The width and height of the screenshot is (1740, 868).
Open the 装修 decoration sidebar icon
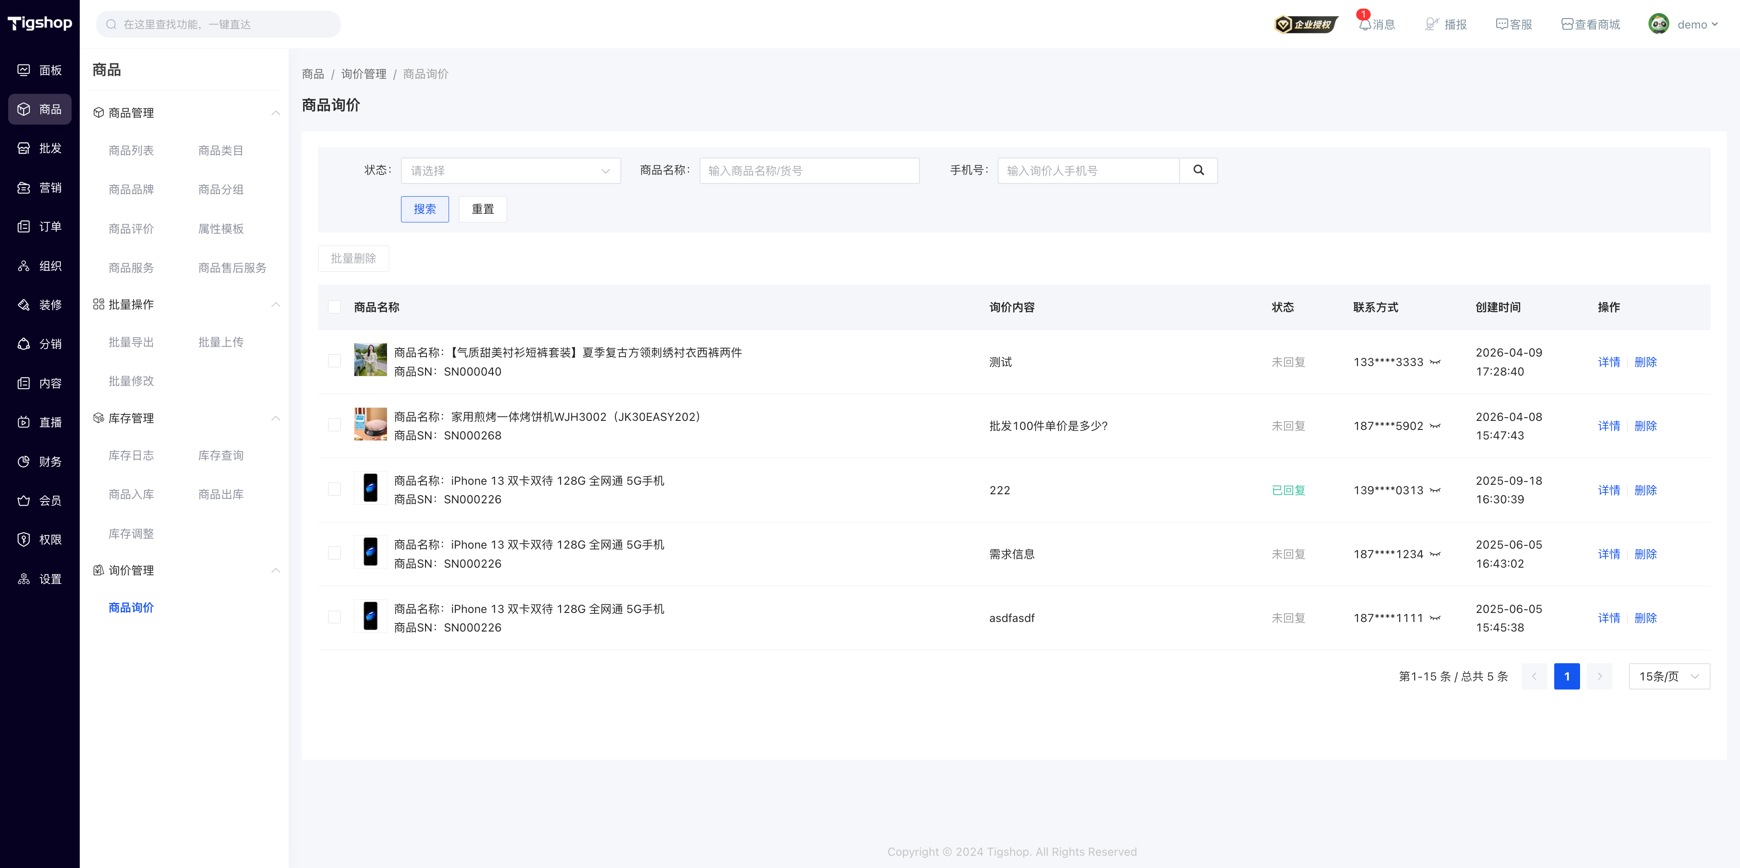(x=24, y=305)
